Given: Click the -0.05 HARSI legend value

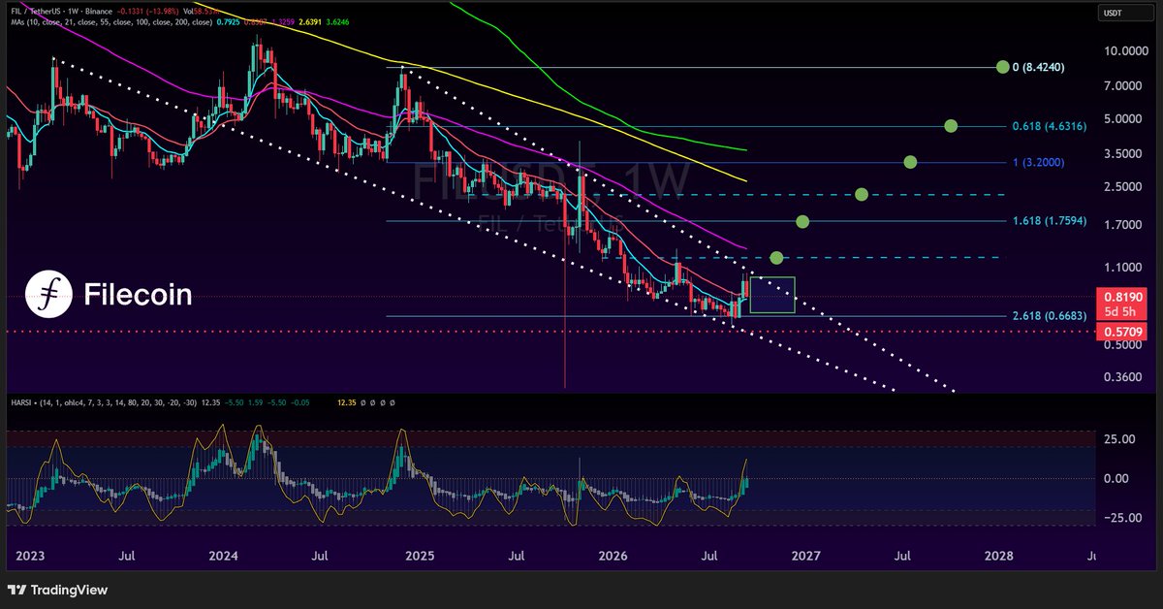Looking at the screenshot, I should coord(299,402).
